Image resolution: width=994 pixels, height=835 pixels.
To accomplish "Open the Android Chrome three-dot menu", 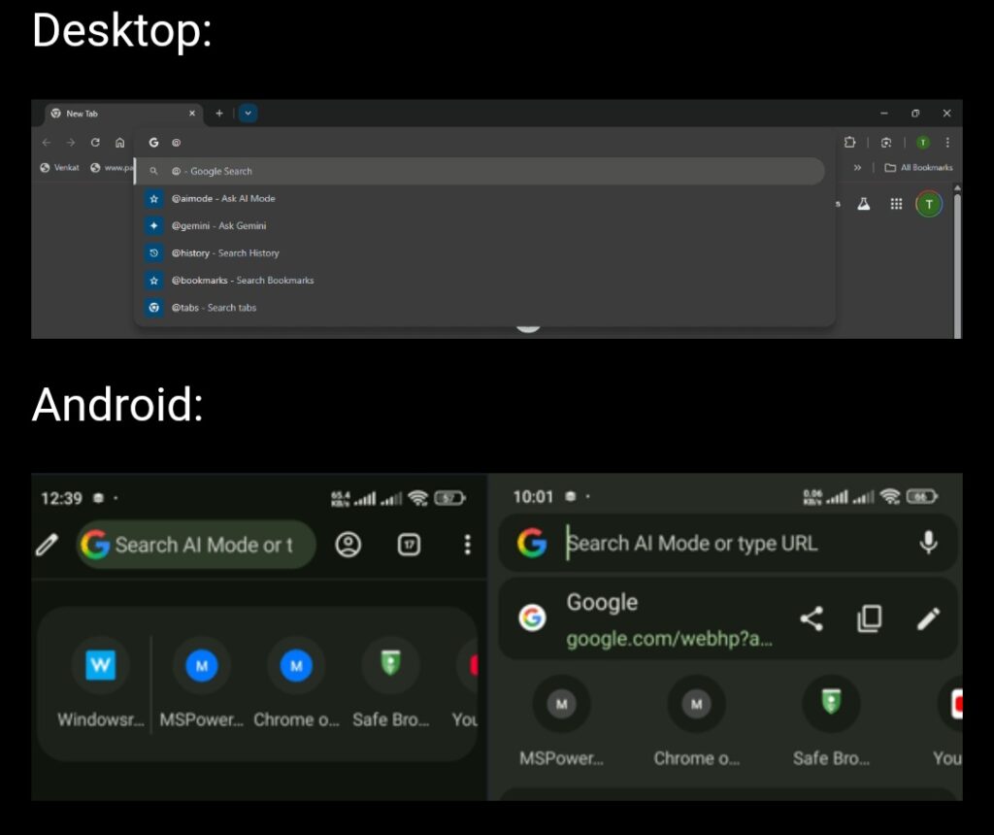I will tap(467, 545).
